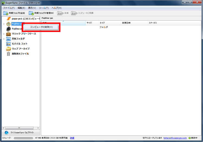Select the ウェブ アーカイブ label
203x142 pixels.
(21, 49)
